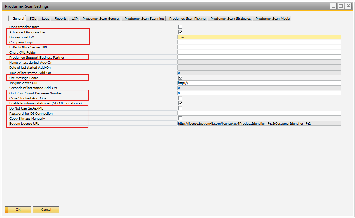Enable the Close Stucked Add-Ons checkbox
355x218 pixels.
click(180, 98)
